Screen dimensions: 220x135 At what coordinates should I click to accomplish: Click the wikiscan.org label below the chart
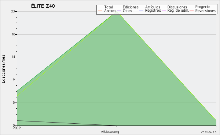pos(110,132)
